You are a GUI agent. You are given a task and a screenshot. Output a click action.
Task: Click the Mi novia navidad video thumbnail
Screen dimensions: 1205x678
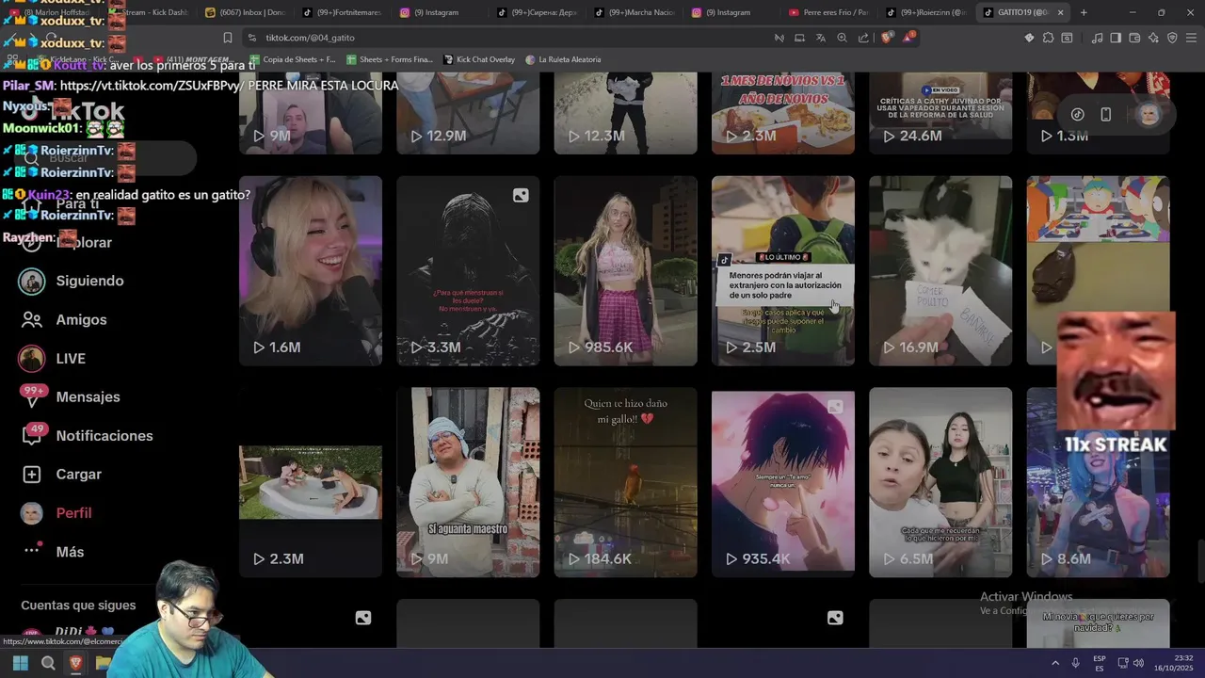coord(1098,623)
